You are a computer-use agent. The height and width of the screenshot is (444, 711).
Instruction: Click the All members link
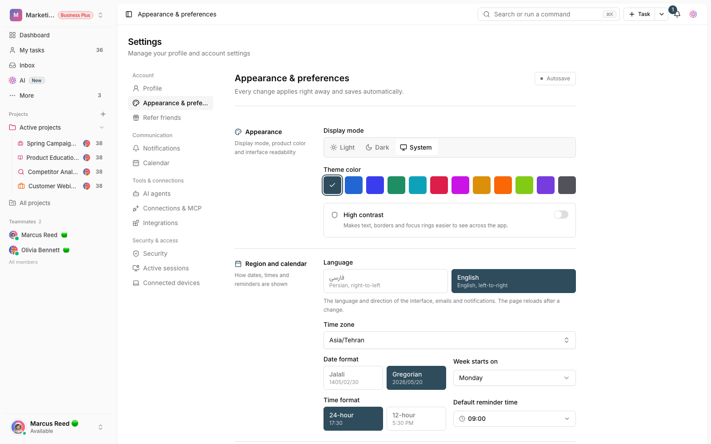point(23,262)
